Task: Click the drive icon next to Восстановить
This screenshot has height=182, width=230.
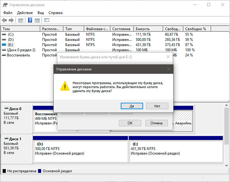Action: pos(4,55)
